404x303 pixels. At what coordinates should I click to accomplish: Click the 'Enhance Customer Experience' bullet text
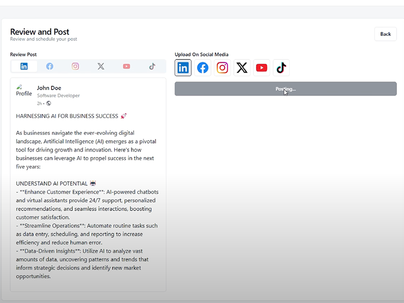(x=87, y=205)
